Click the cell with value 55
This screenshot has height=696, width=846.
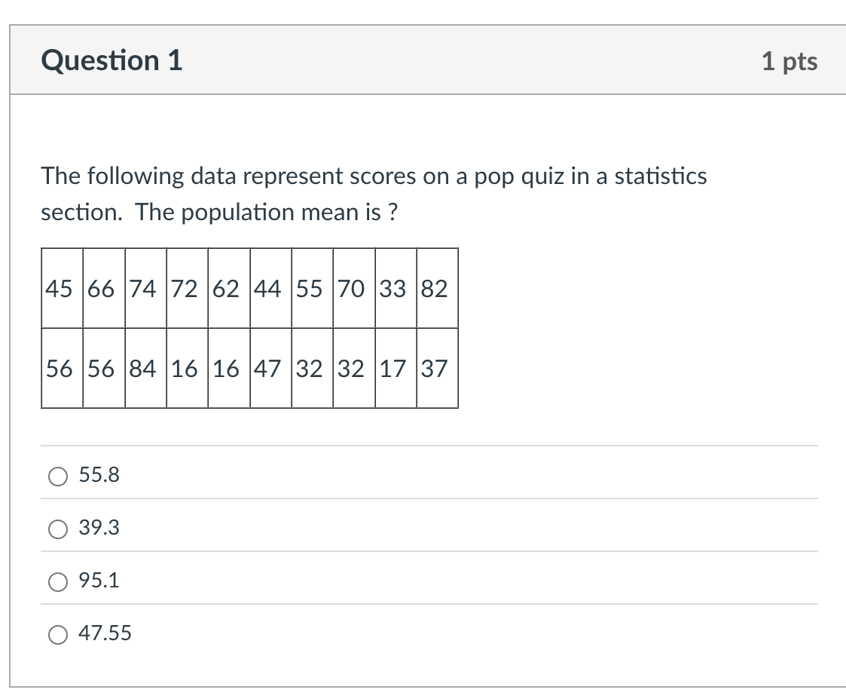312,288
